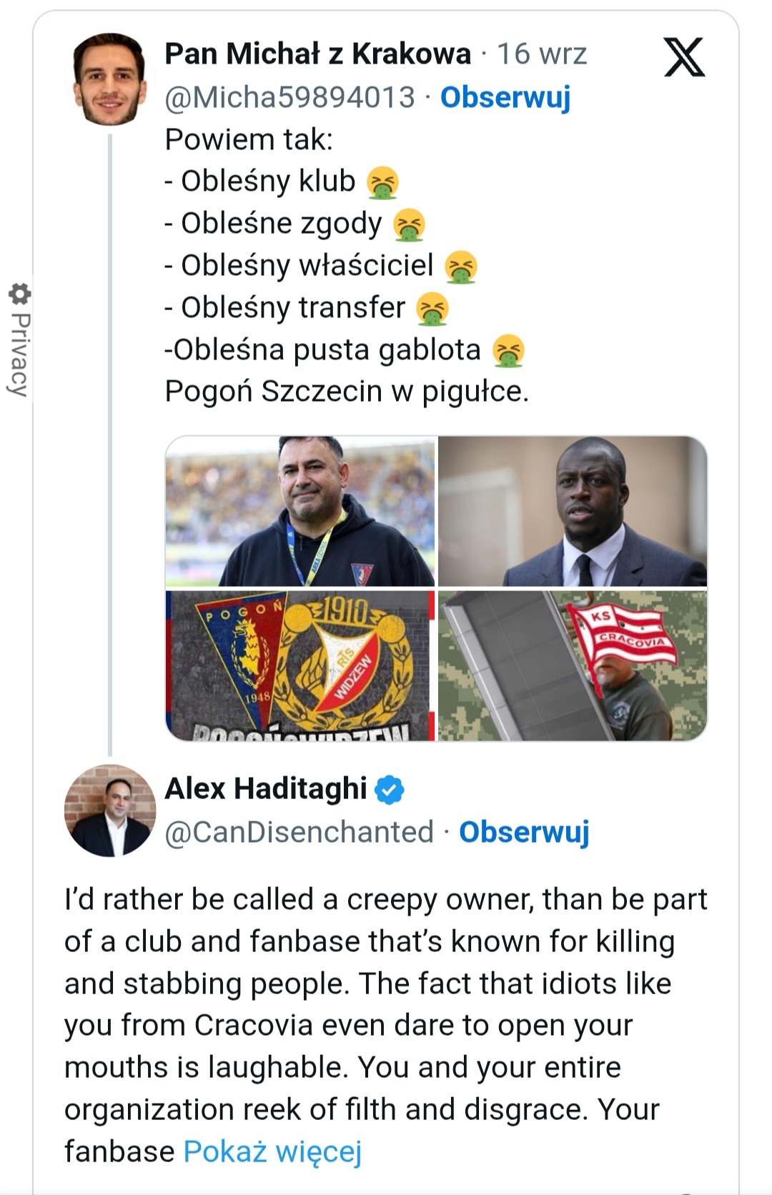Click the vertical Privacy label
This screenshot has height=1195, width=772.
pyautogui.click(x=19, y=354)
